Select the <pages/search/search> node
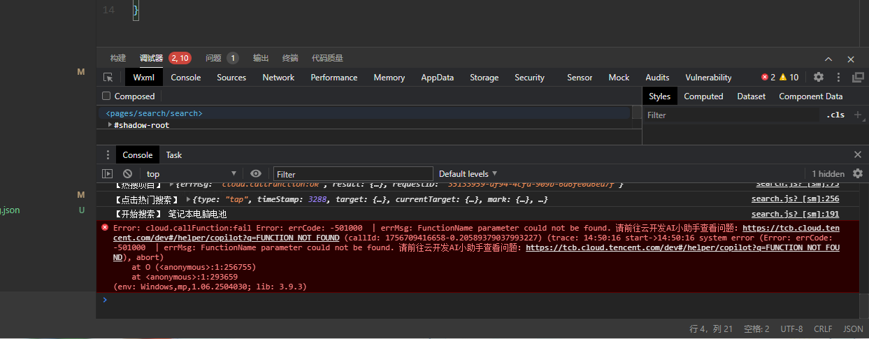The width and height of the screenshot is (869, 339). (154, 113)
